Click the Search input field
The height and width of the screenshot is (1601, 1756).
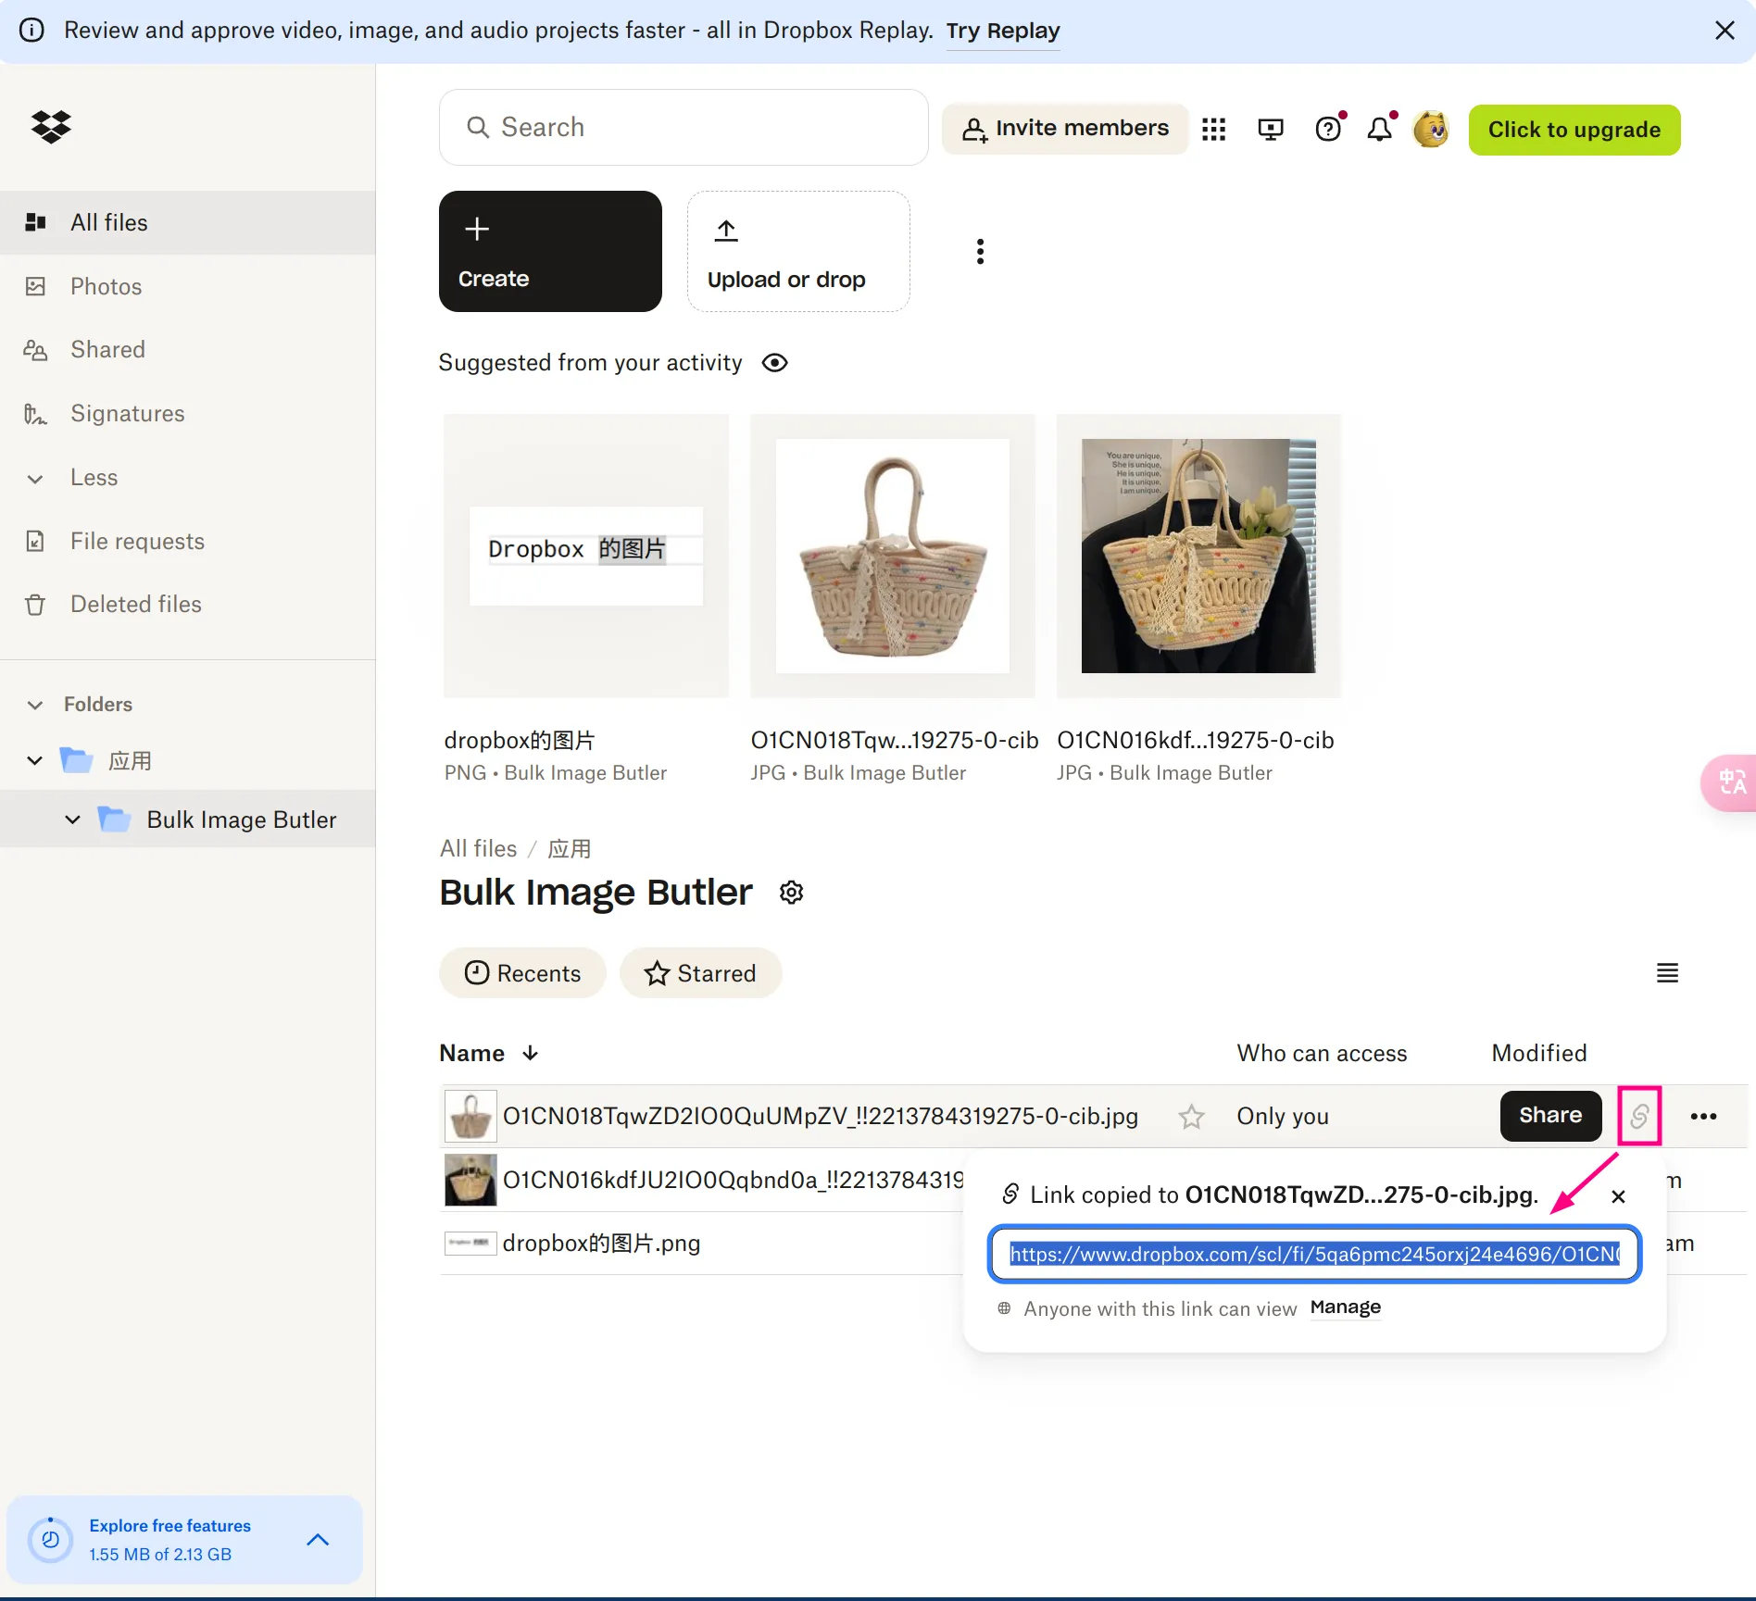684,128
